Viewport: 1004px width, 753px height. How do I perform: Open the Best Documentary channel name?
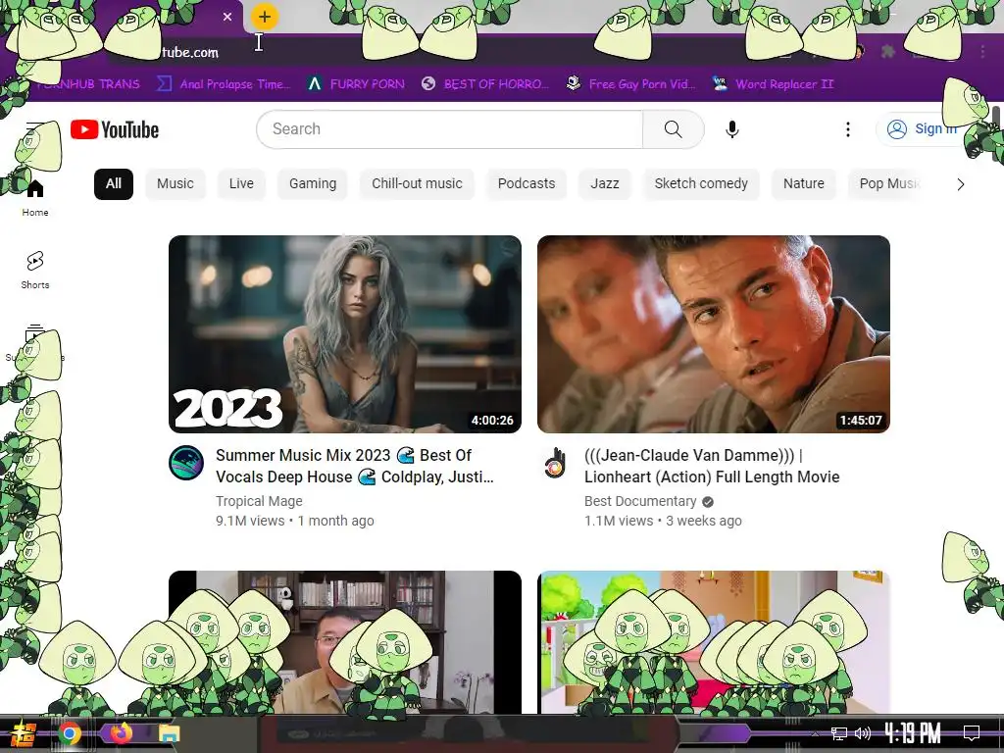tap(640, 501)
